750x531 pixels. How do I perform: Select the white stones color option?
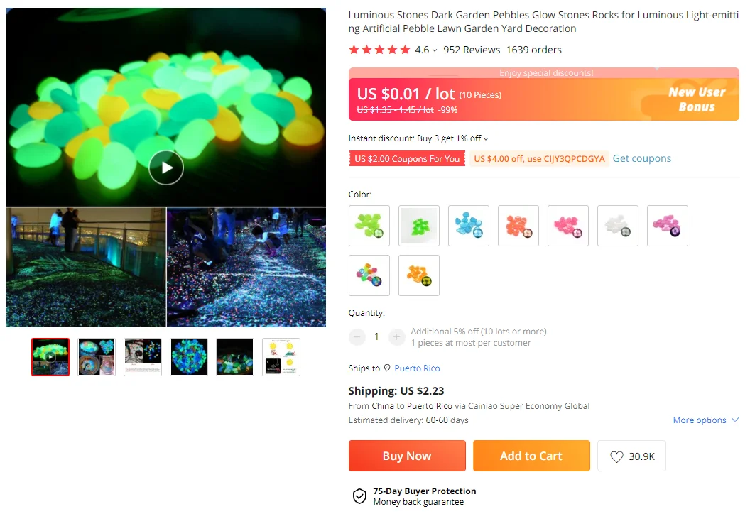(x=618, y=226)
